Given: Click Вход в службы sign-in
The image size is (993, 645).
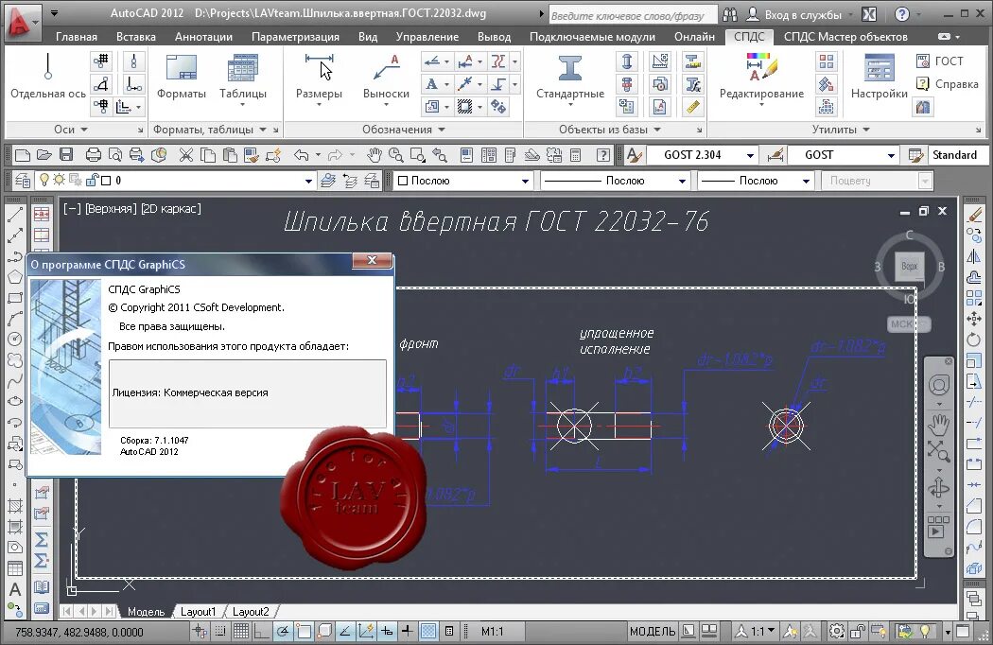Looking at the screenshot, I should pyautogui.click(x=794, y=14).
